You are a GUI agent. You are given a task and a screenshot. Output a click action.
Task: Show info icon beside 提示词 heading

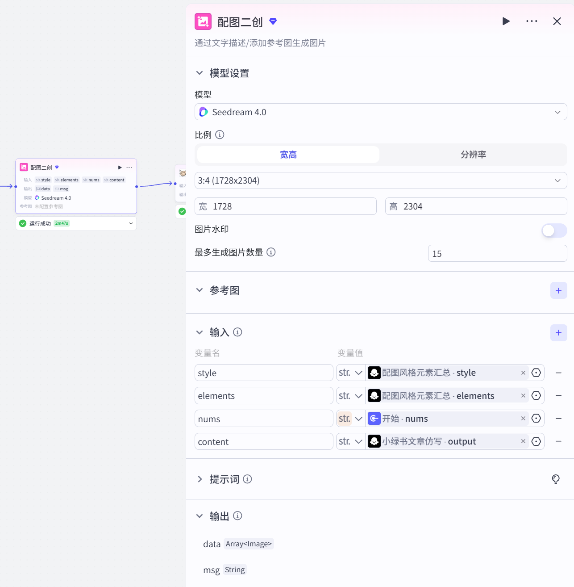(247, 479)
